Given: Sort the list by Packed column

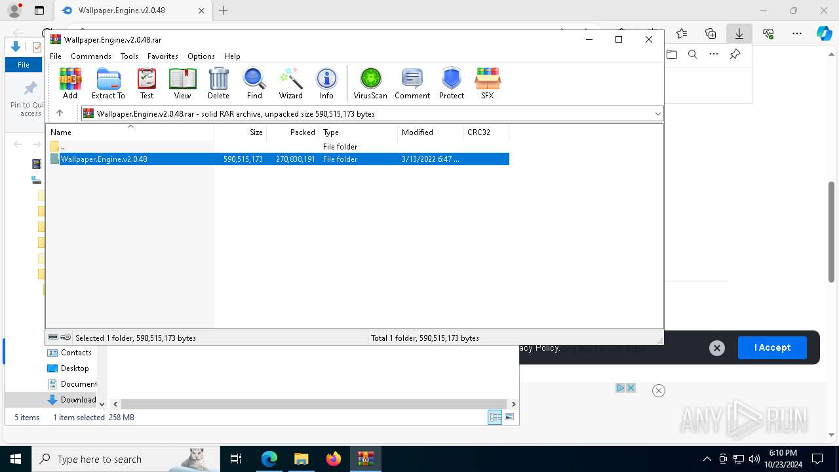Looking at the screenshot, I should pos(292,132).
